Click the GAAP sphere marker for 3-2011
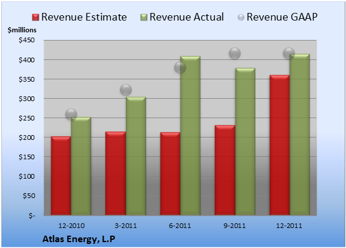This screenshot has height=248, width=346. (126, 90)
